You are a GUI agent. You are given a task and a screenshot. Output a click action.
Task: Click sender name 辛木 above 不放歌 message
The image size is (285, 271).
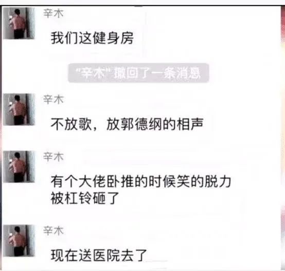click(x=54, y=100)
